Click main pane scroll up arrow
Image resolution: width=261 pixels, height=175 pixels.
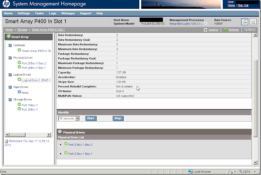(255, 35)
